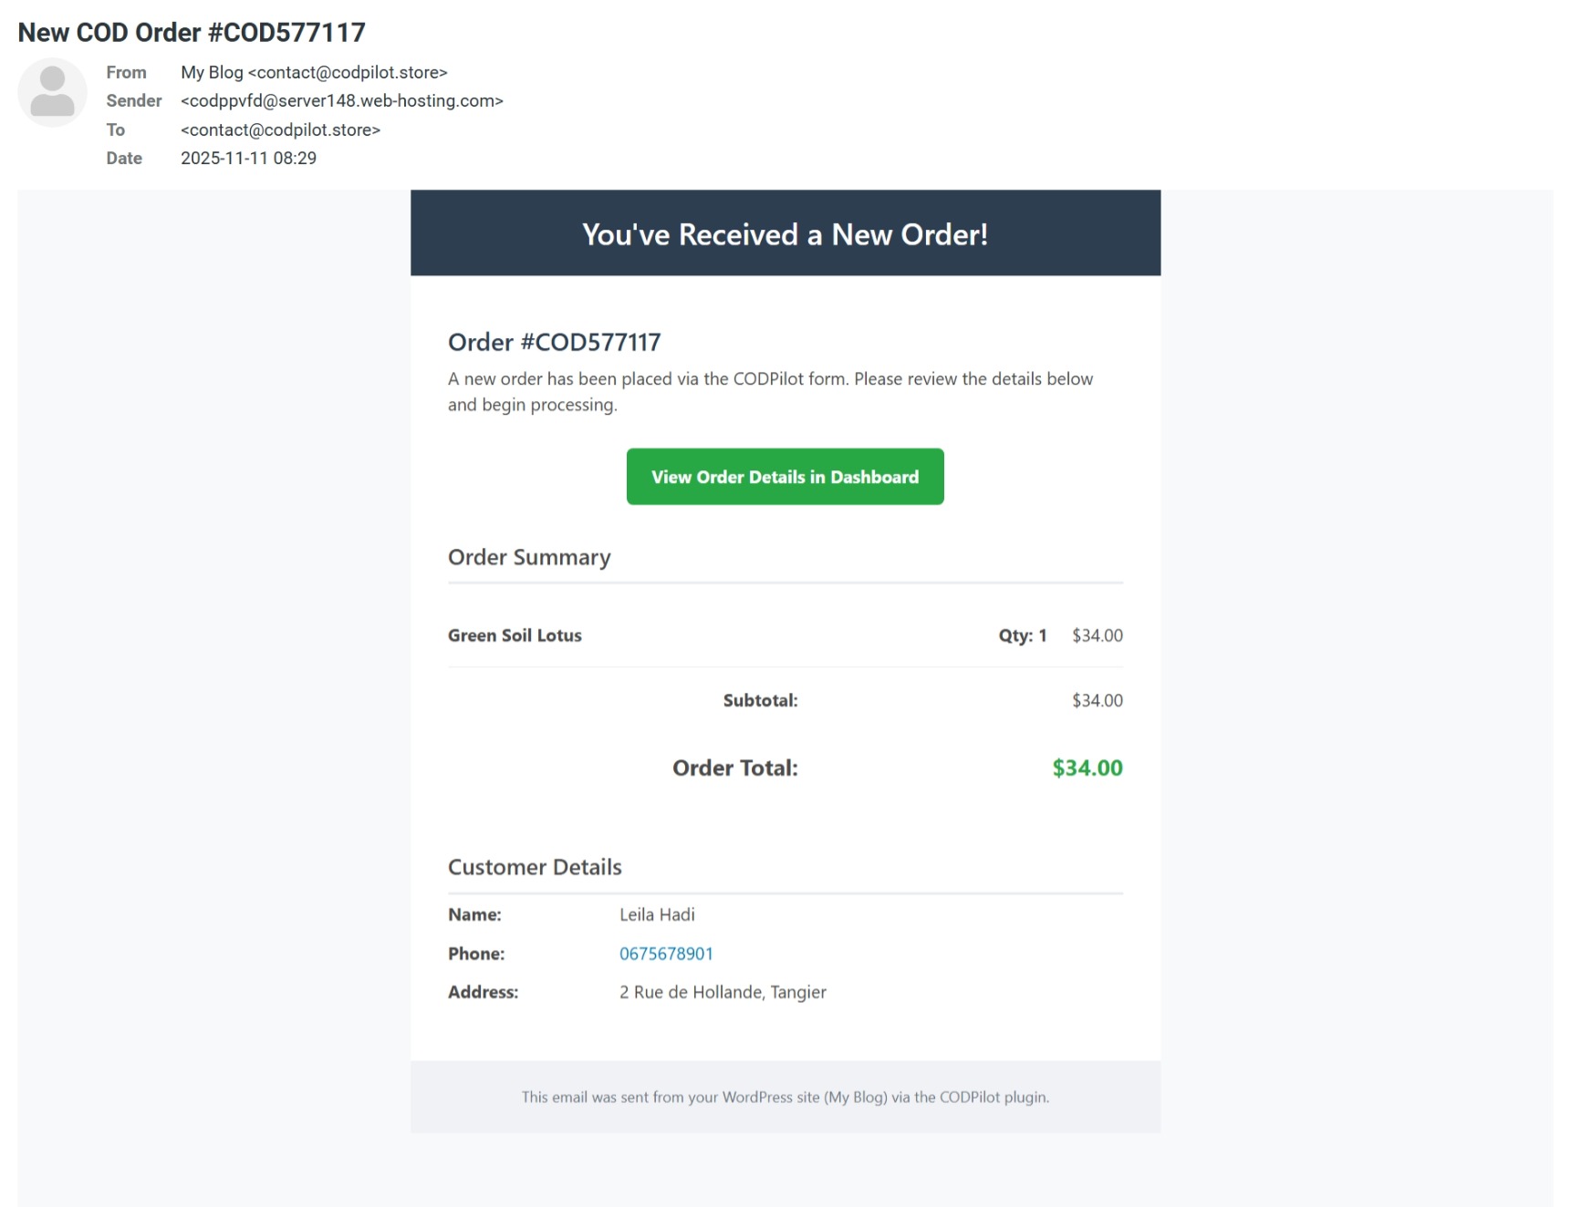
Task: Click the green Order Total amount $34.00
Action: (1087, 768)
